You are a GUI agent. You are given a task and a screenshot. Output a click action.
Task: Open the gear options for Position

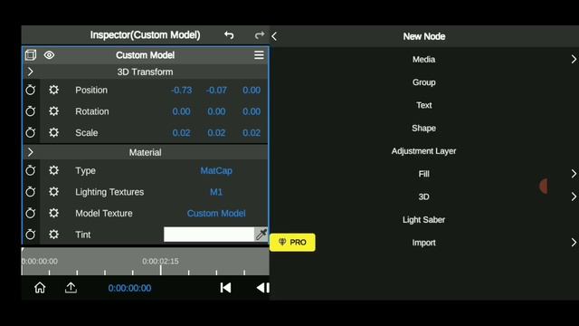[54, 90]
